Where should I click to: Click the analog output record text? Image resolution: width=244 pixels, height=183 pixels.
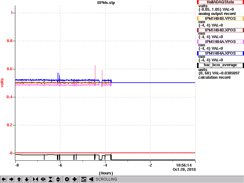(217, 14)
